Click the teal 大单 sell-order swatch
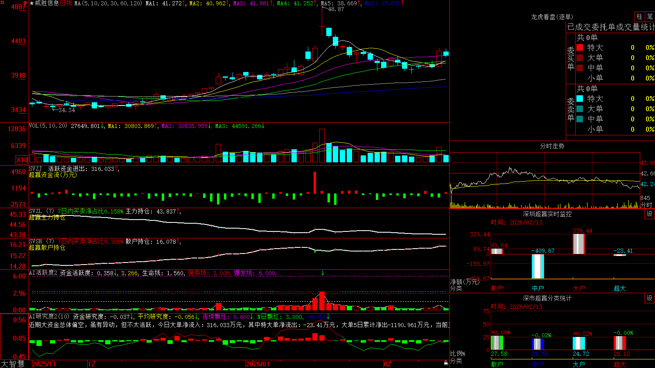 tap(580, 109)
